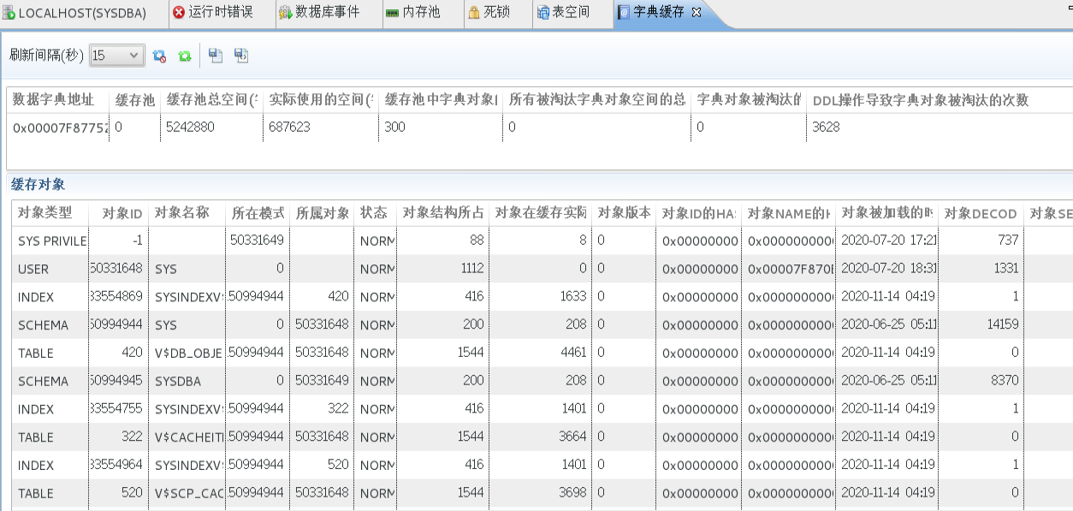
Task: Click the DDL操作导致字典对象被淘汰的次数 header
Action: (x=920, y=100)
